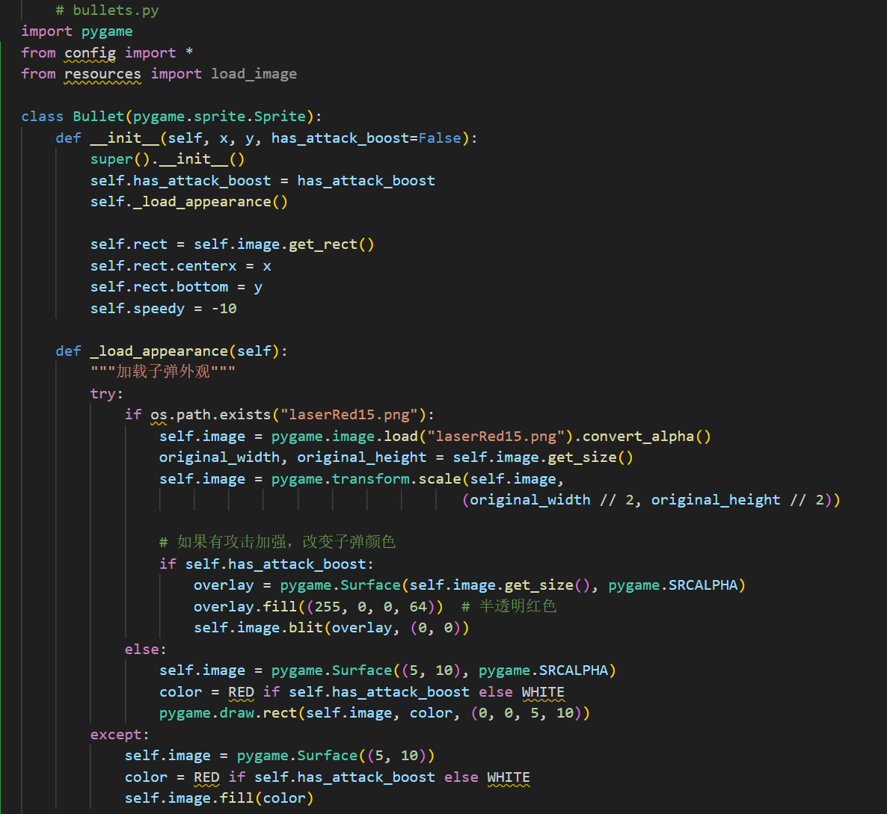This screenshot has height=814, width=887.
Task: Click 'has_attack_boost=False' parameter in __init__
Action: (366, 138)
